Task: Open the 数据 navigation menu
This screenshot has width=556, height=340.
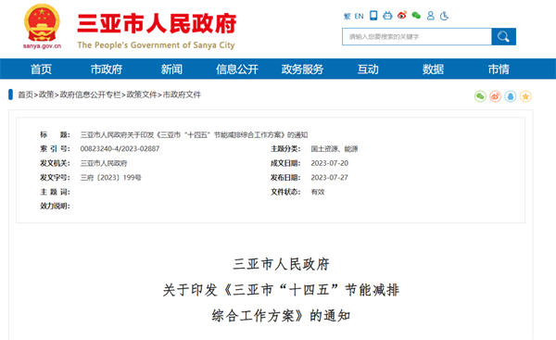Action: pos(433,69)
